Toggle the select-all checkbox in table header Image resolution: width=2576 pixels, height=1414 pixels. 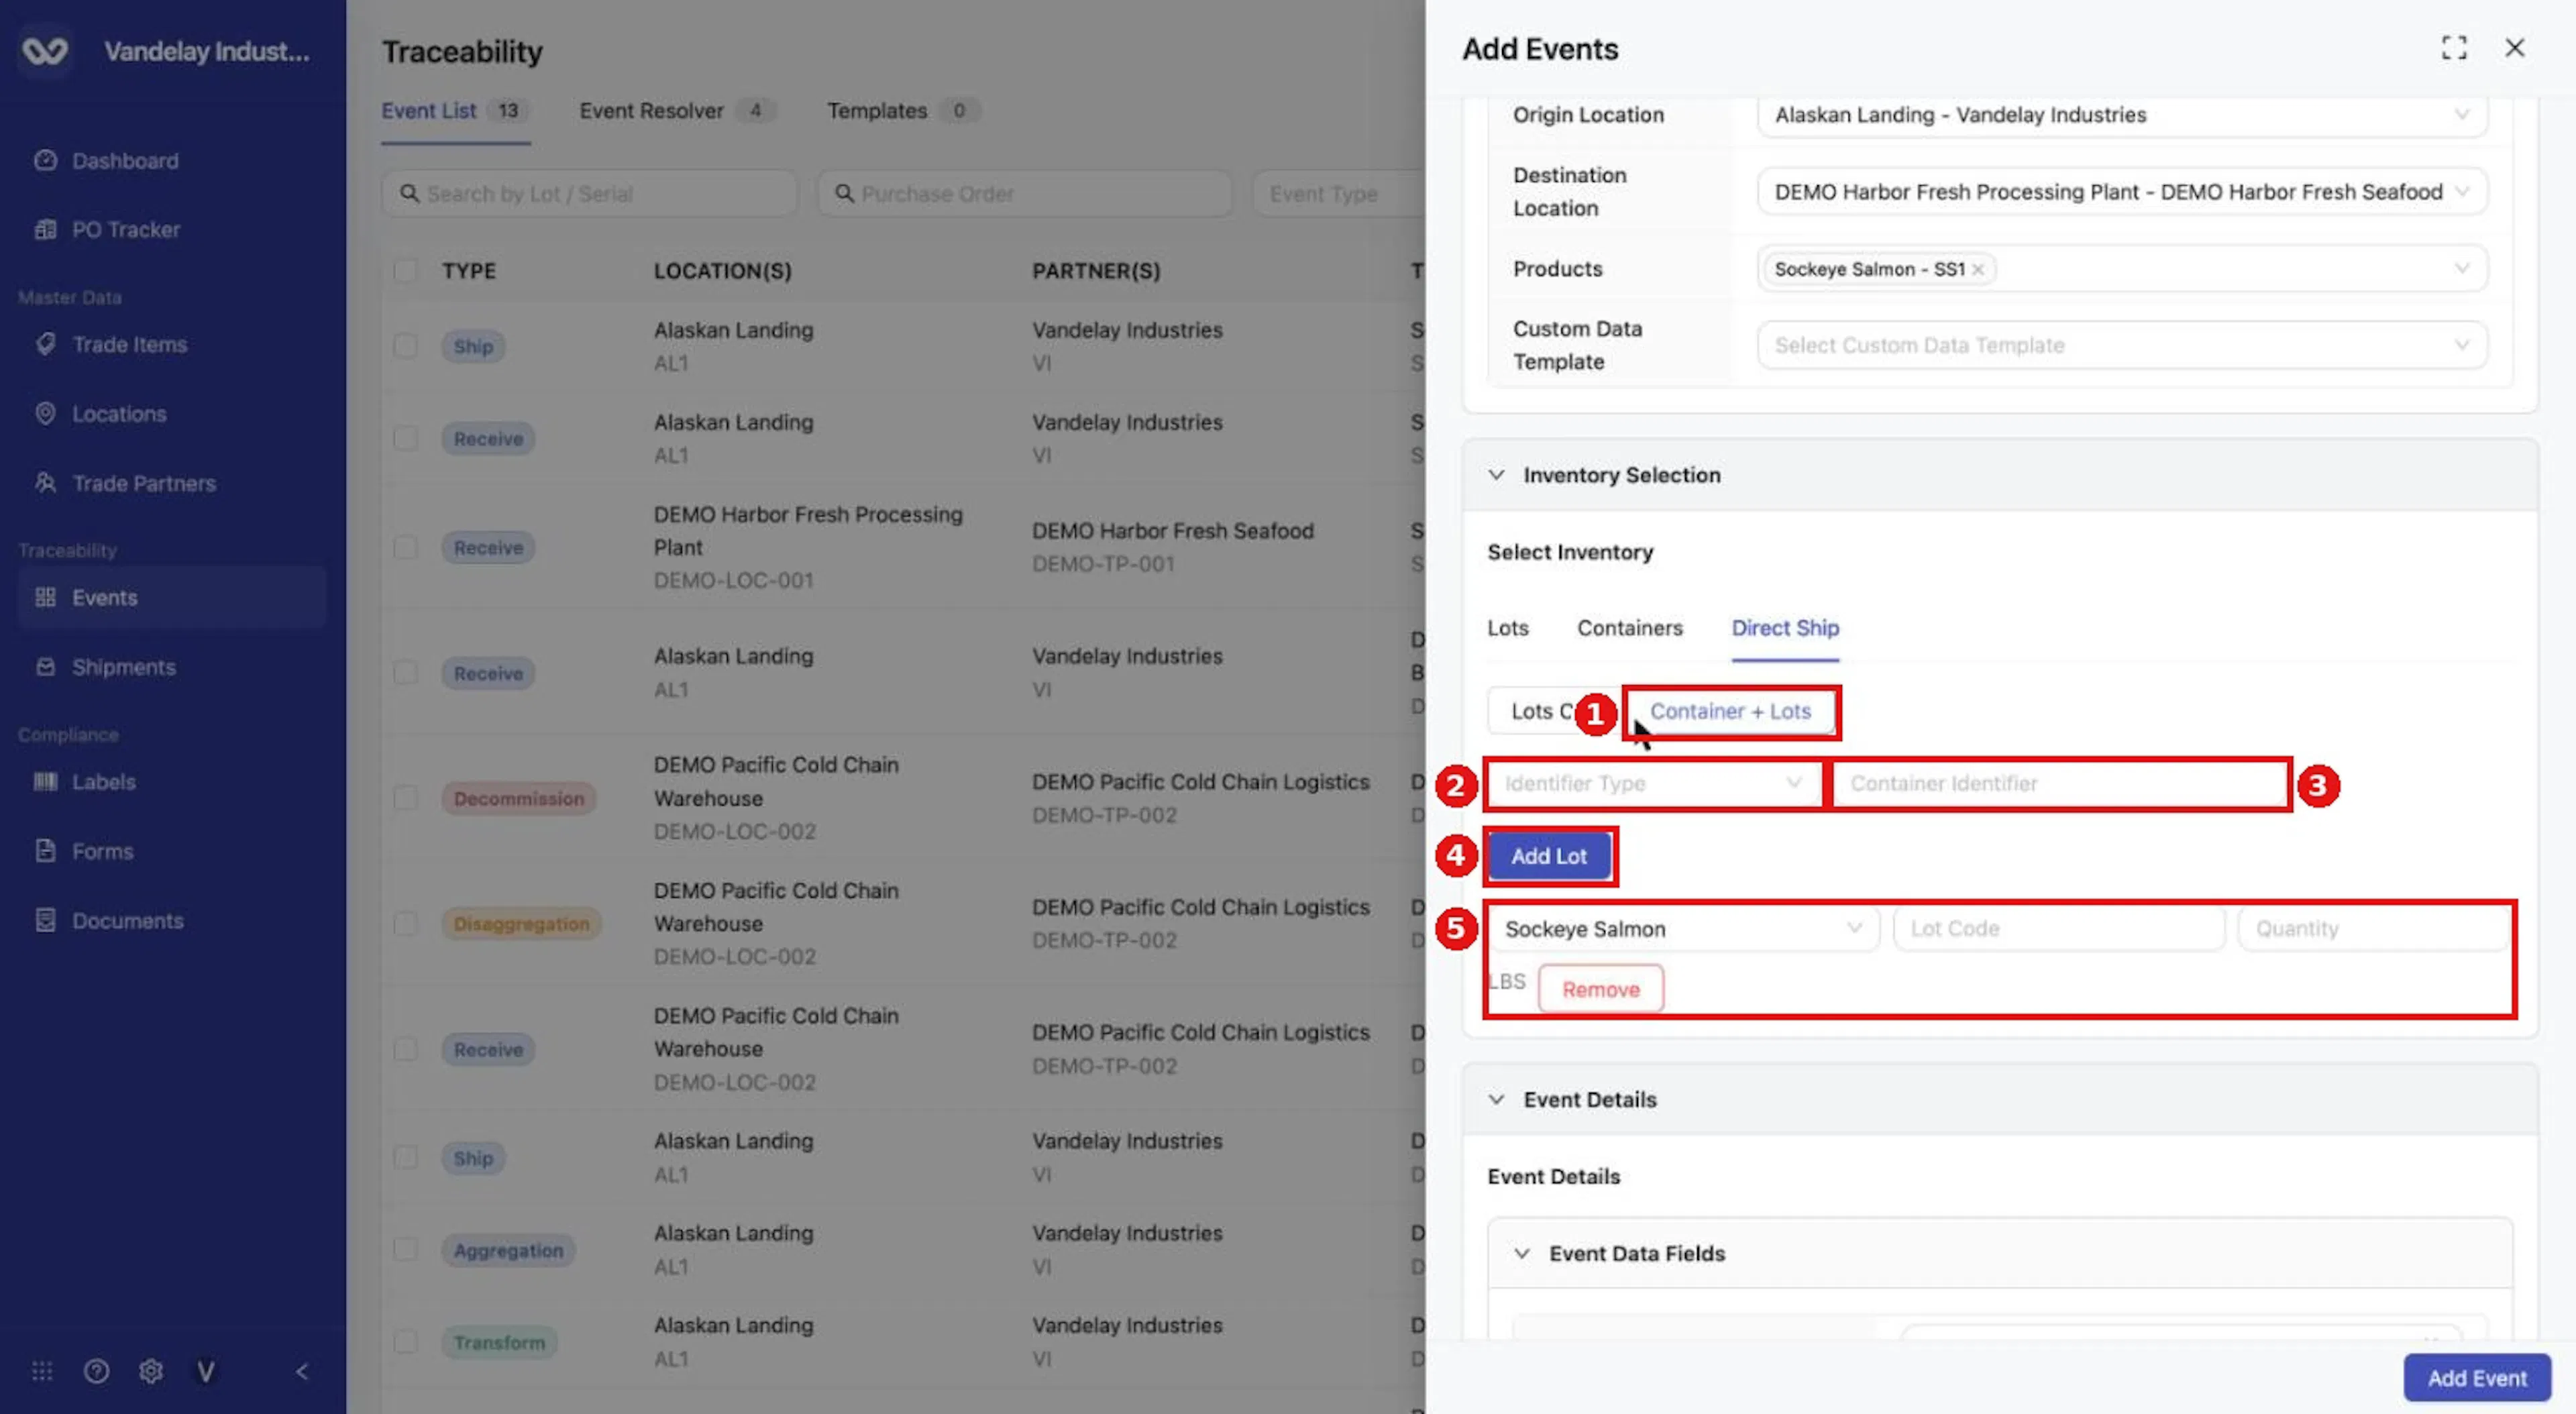405,271
